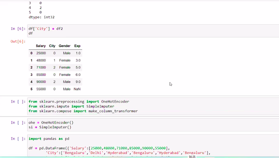Focus the cell importing OneHotEncoder from sklearn
The width and height of the screenshot is (279, 158).
coord(139,106)
